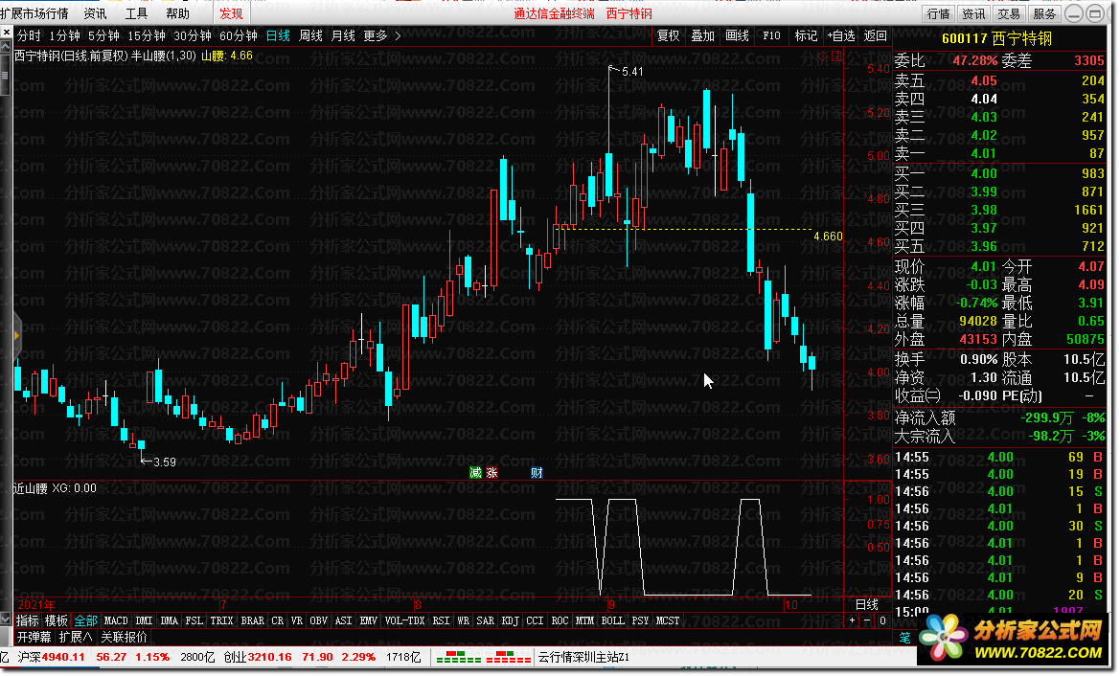The width and height of the screenshot is (1120, 676).
Task: Click the square icon above price axis
Action: click(x=836, y=56)
